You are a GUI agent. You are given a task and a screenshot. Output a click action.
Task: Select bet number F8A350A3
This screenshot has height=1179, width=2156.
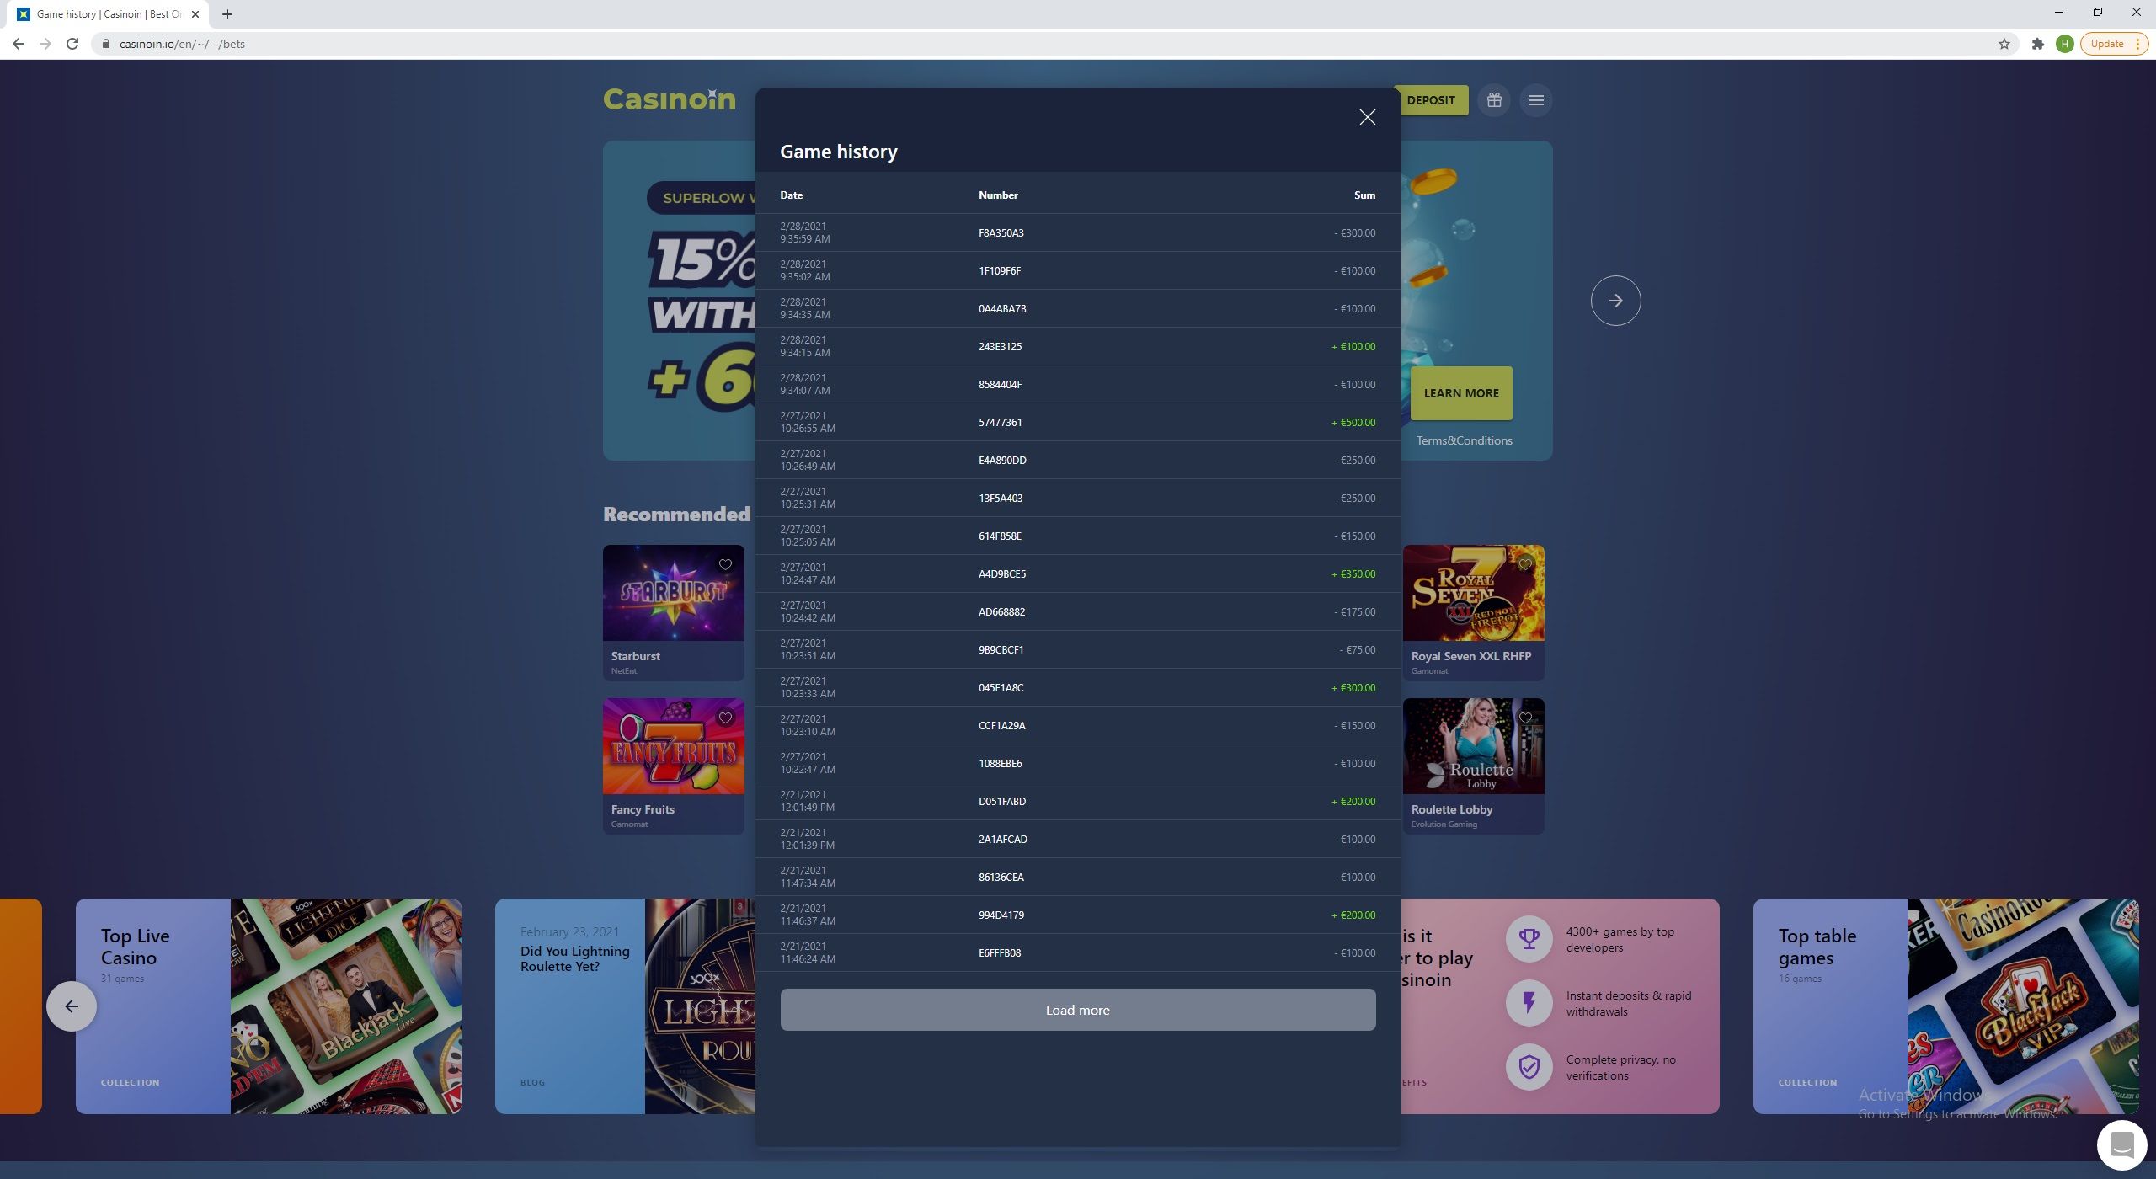click(1001, 233)
